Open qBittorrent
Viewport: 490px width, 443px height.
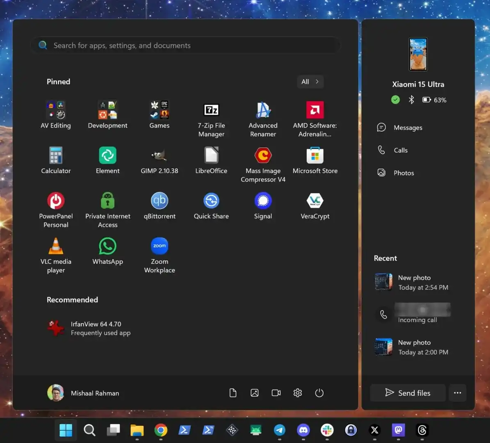[x=160, y=205]
